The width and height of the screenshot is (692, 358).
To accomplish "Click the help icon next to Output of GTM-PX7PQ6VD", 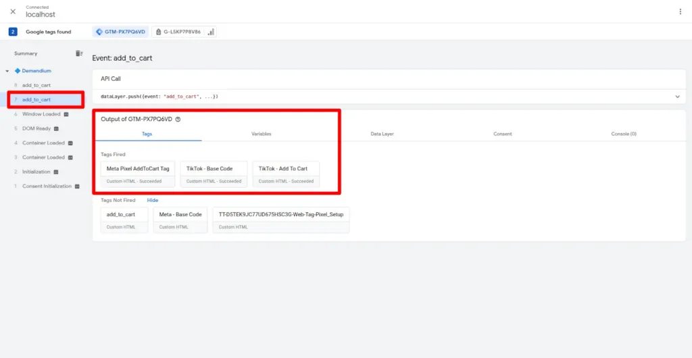I will [x=178, y=119].
